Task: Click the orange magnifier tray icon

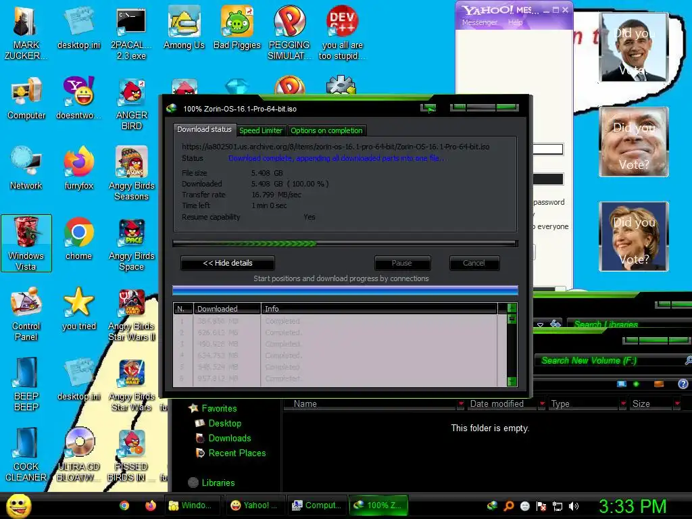Action: (509, 506)
